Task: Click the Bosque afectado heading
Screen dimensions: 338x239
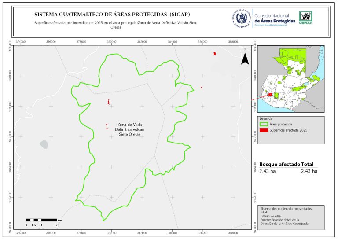Action: (279, 164)
